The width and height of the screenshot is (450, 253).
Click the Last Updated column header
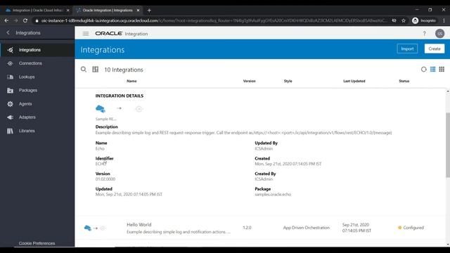(354, 82)
